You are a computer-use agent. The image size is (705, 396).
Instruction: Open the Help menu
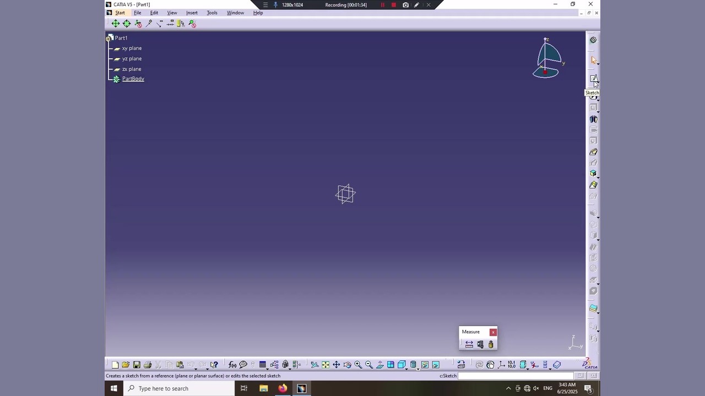click(258, 13)
